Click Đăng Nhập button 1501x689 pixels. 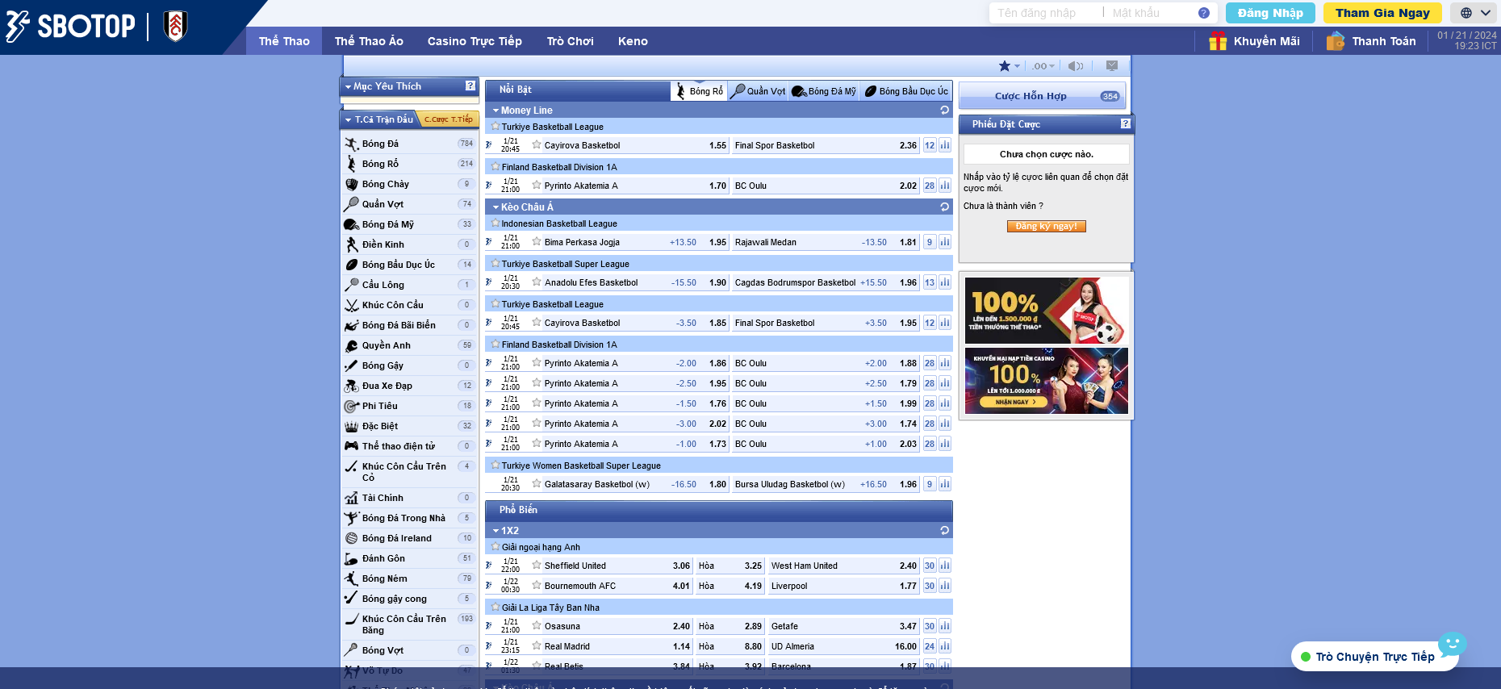(x=1270, y=13)
